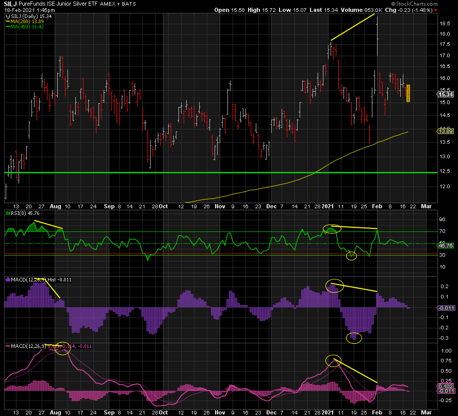Click the 0.102 tag on the MACD line axis
Image resolution: width=458 pixels, height=416 pixels.
pos(446,386)
